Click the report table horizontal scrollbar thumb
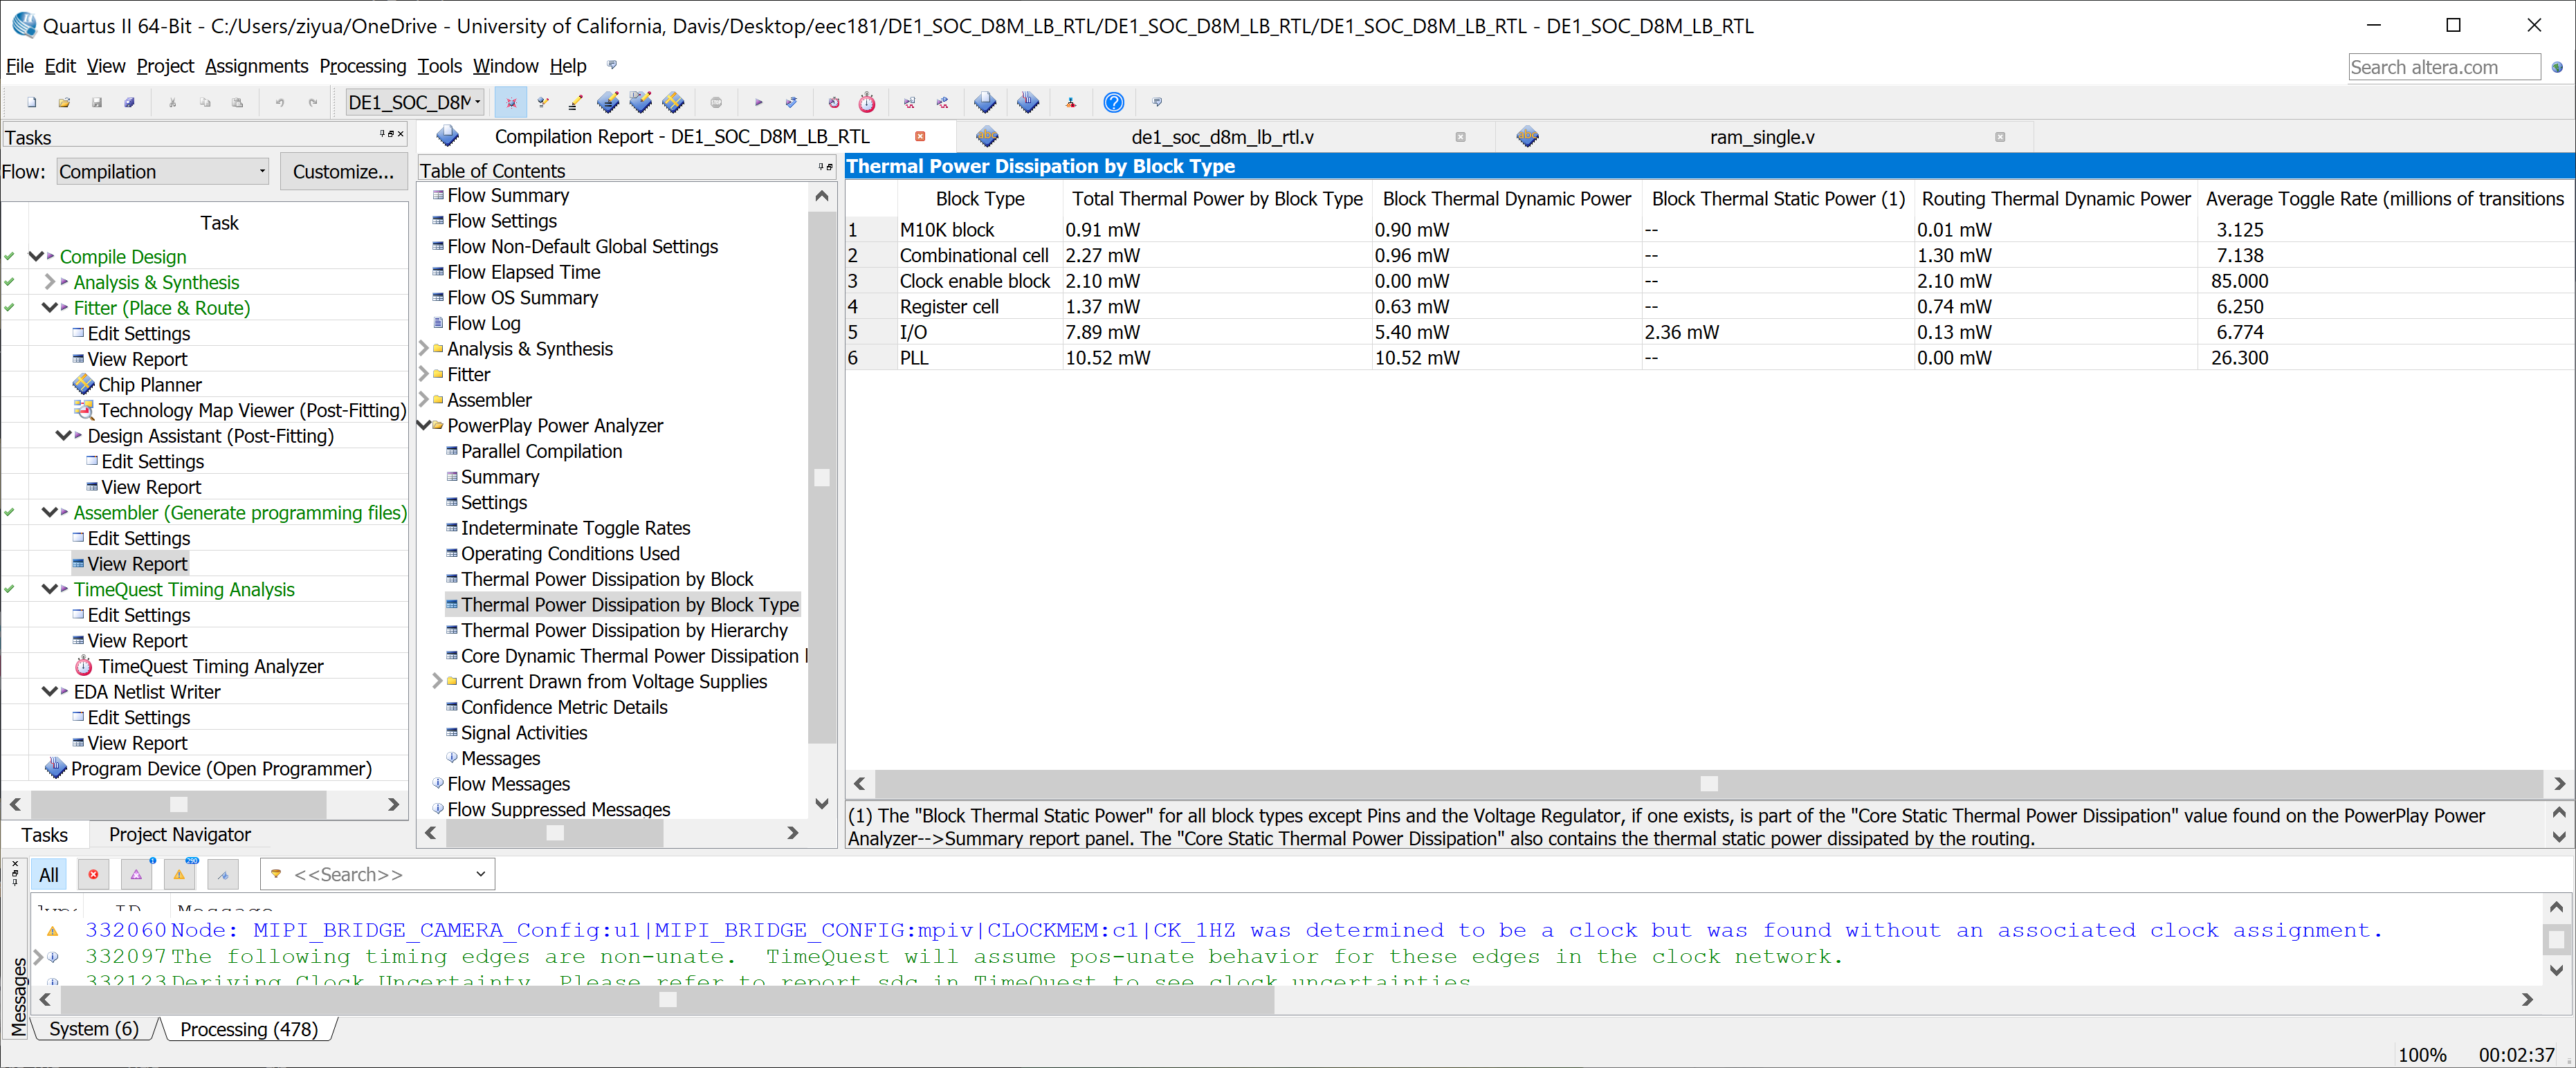 point(1708,784)
